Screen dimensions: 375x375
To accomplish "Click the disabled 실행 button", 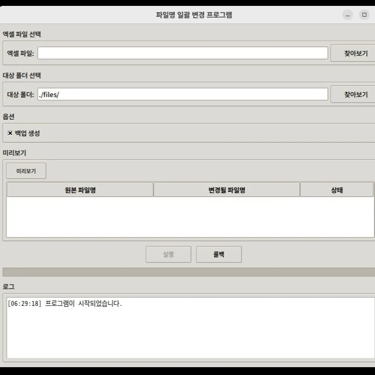I will coord(168,254).
